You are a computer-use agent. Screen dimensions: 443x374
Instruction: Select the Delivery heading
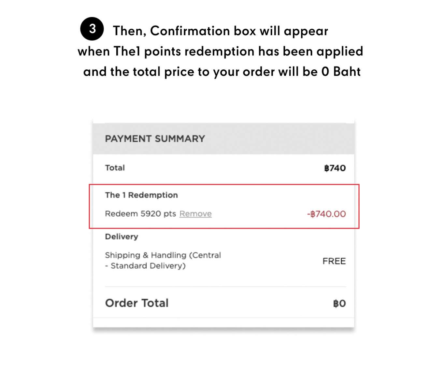121,237
